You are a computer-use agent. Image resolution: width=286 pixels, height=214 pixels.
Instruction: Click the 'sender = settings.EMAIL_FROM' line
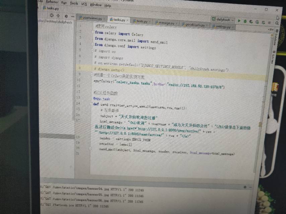coord(125,139)
